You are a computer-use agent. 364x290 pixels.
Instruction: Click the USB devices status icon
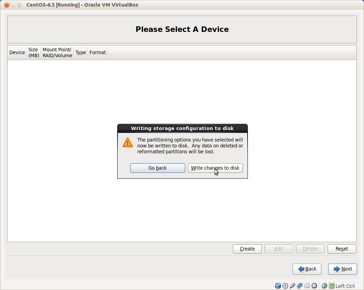coord(293,286)
